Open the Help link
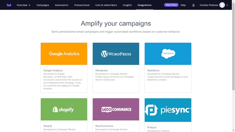This screenshot has width=235, height=132. click(183, 5)
